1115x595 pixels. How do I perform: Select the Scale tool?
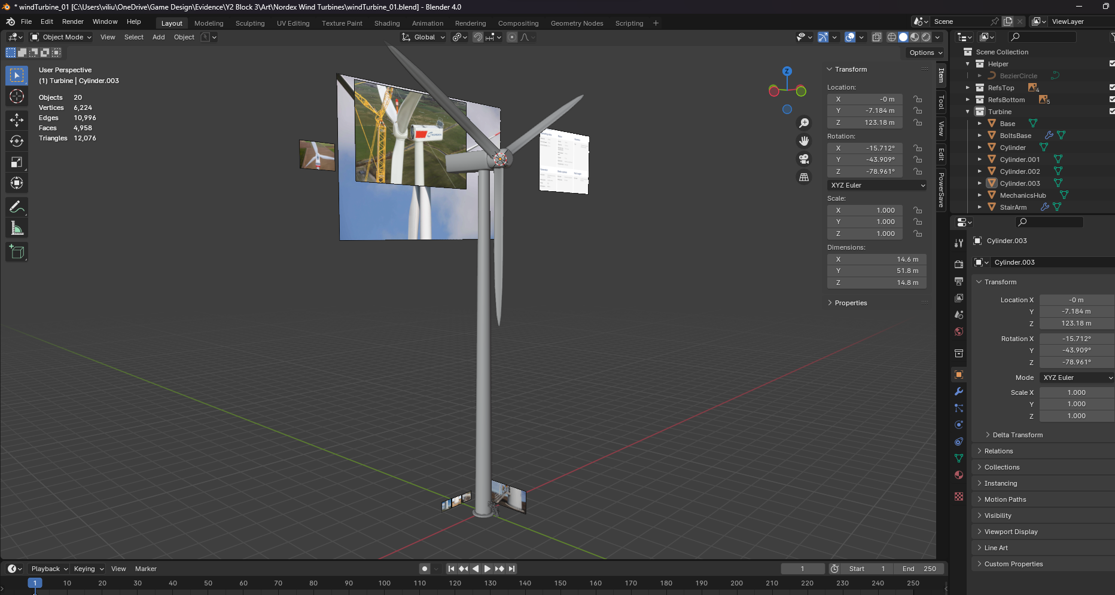click(x=17, y=162)
